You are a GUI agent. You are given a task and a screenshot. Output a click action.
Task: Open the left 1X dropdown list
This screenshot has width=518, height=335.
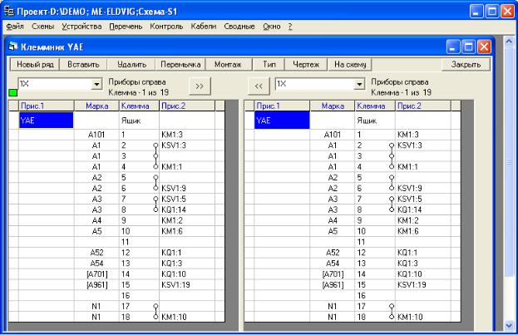click(96, 84)
